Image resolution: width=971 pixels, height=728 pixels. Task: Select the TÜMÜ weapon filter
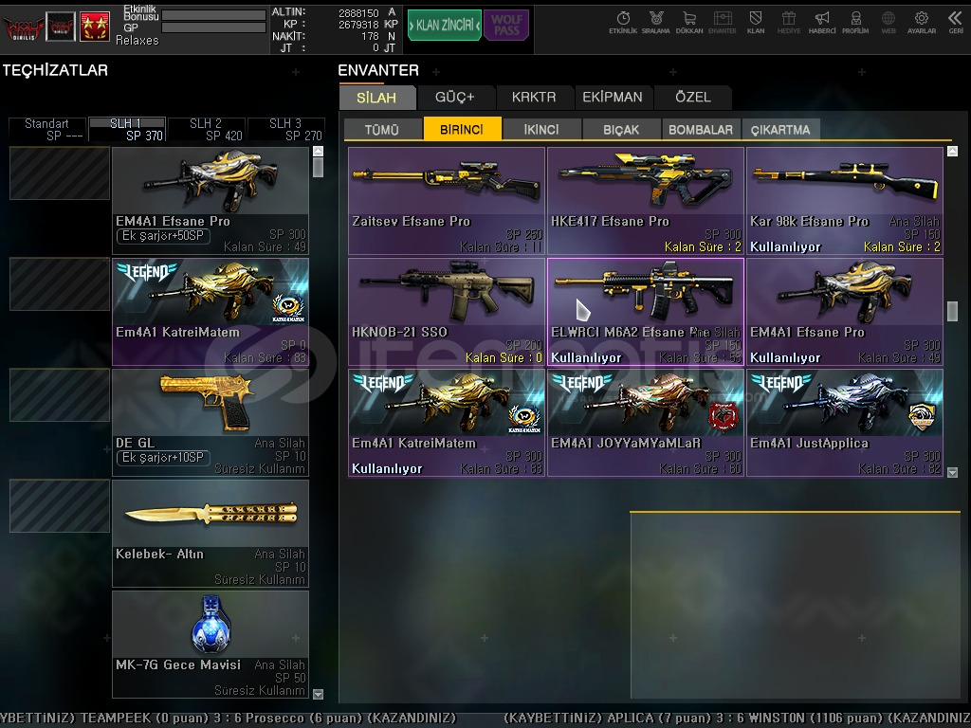point(382,129)
